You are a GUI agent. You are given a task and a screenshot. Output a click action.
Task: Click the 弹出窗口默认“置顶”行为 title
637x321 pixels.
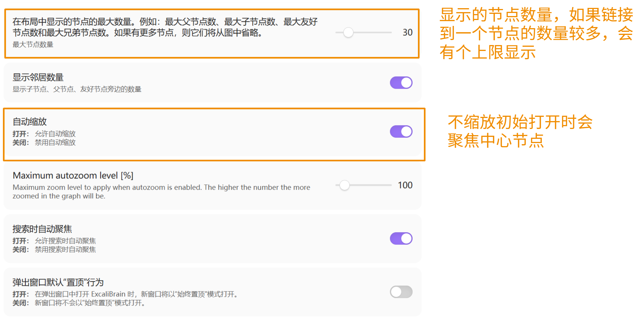[58, 282]
